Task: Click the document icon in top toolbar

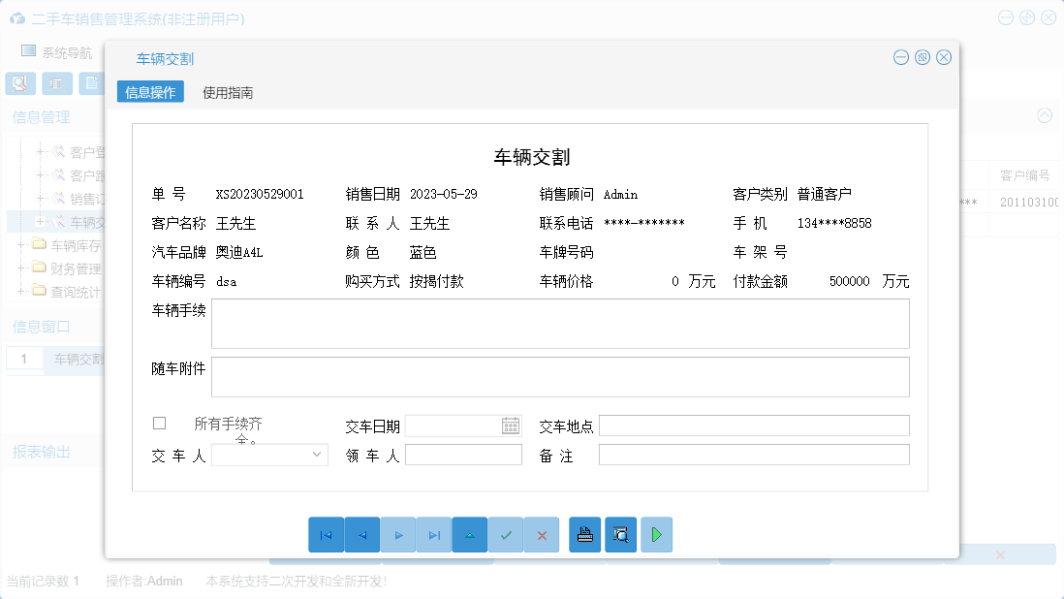Action: [92, 83]
